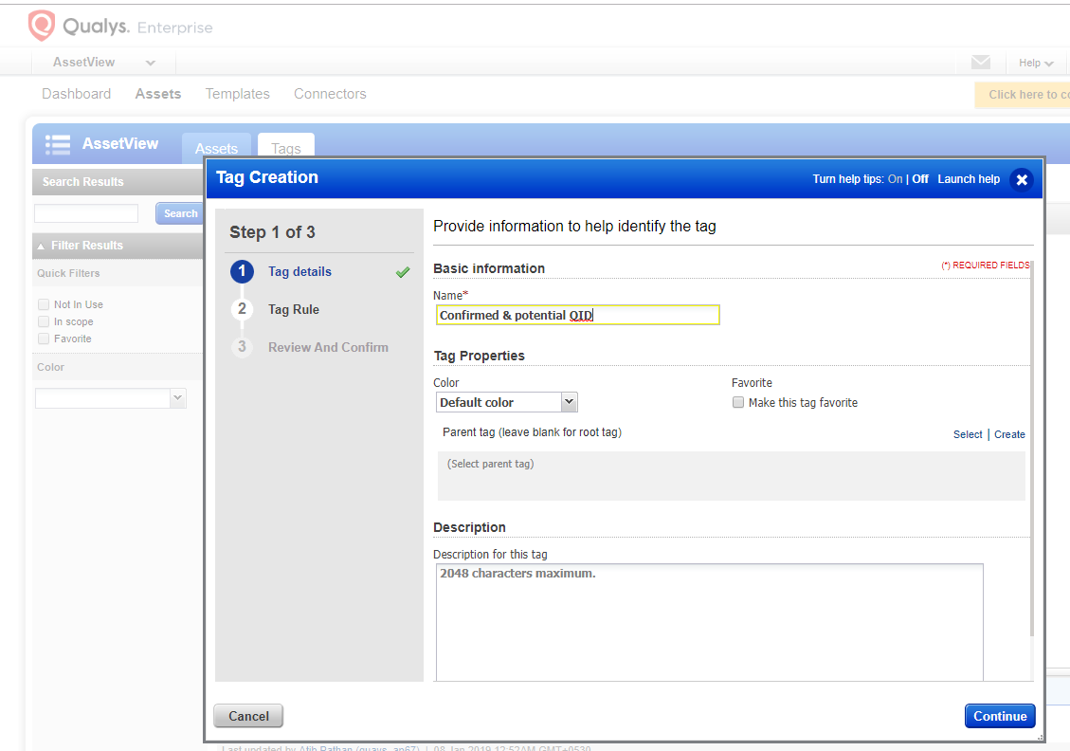Open the Templates menu
This screenshot has width=1070, height=751.
[x=237, y=93]
